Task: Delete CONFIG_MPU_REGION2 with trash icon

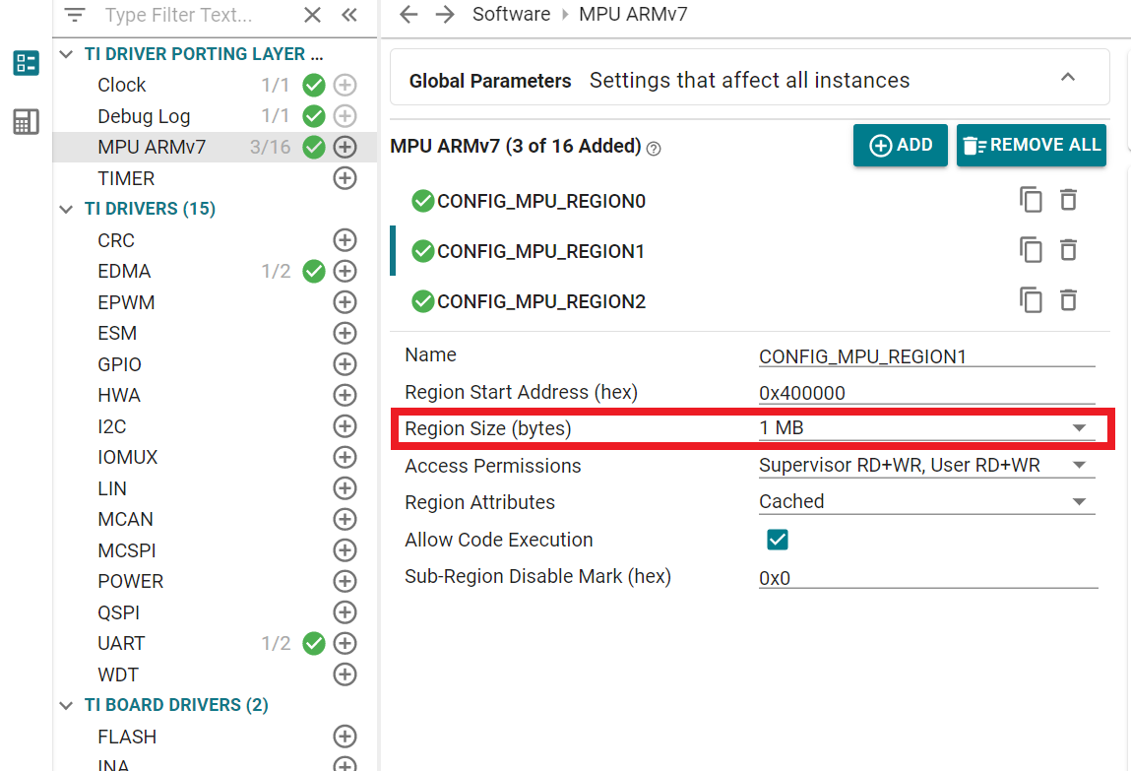Action: tap(1068, 299)
